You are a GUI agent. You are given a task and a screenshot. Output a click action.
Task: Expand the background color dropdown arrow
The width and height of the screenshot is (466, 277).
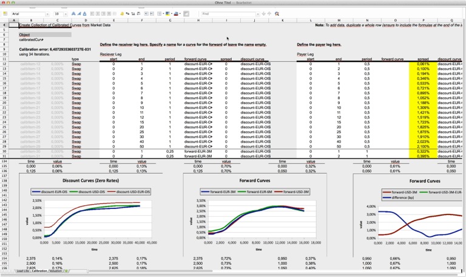coord(172,14)
